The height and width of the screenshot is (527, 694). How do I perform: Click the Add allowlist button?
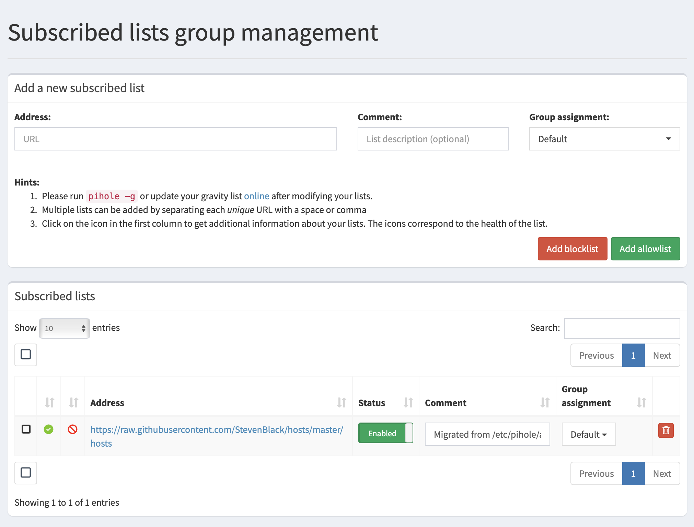point(645,248)
